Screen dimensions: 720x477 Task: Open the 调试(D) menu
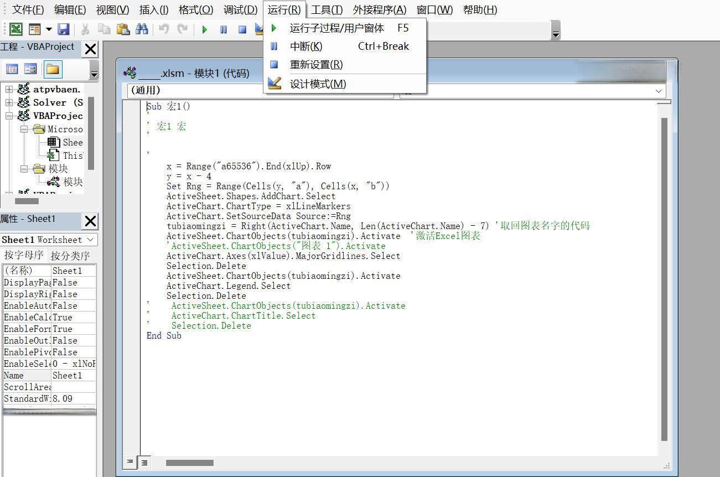240,9
